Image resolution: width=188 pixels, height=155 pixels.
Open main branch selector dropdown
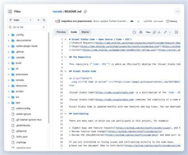21,20
